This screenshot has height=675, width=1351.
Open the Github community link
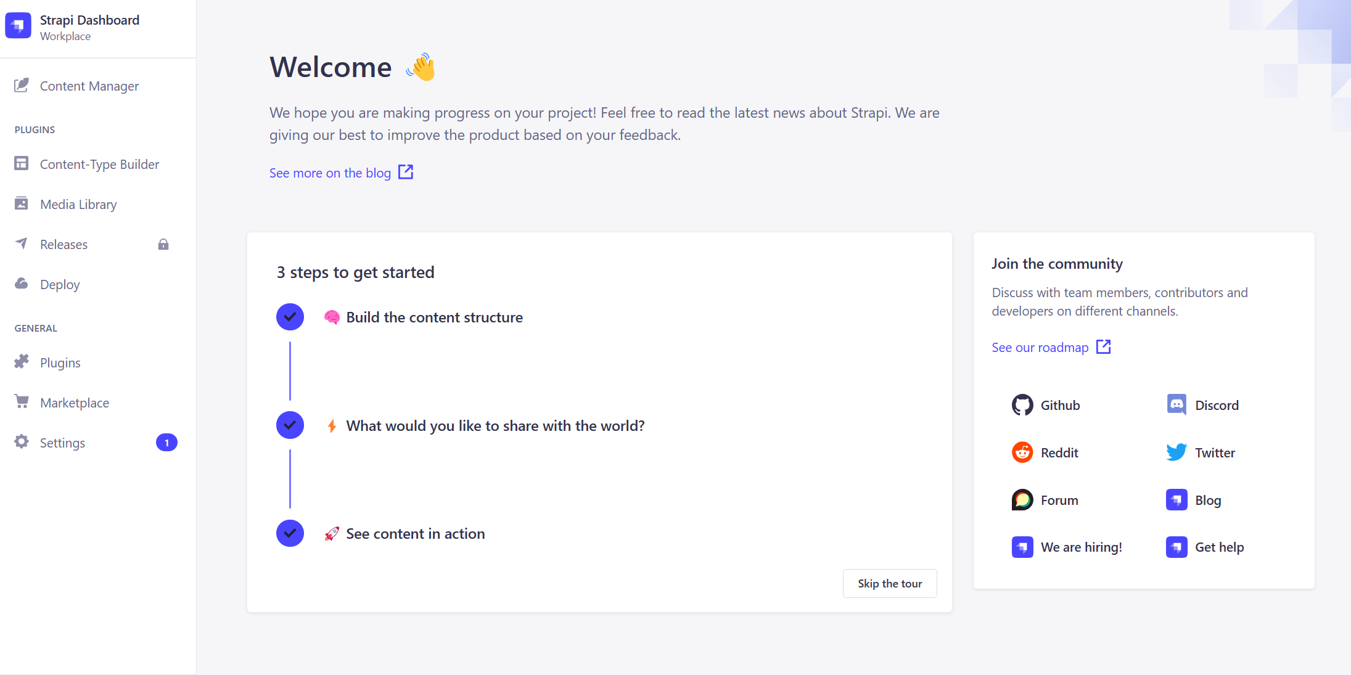pos(1046,405)
